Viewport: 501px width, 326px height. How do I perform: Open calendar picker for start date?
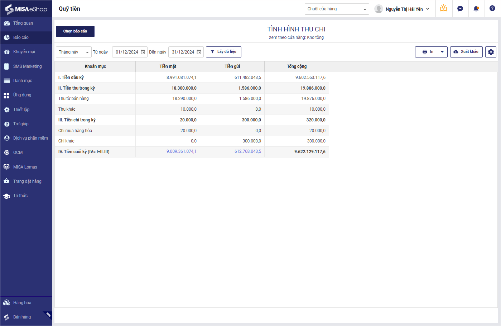pyautogui.click(x=143, y=52)
